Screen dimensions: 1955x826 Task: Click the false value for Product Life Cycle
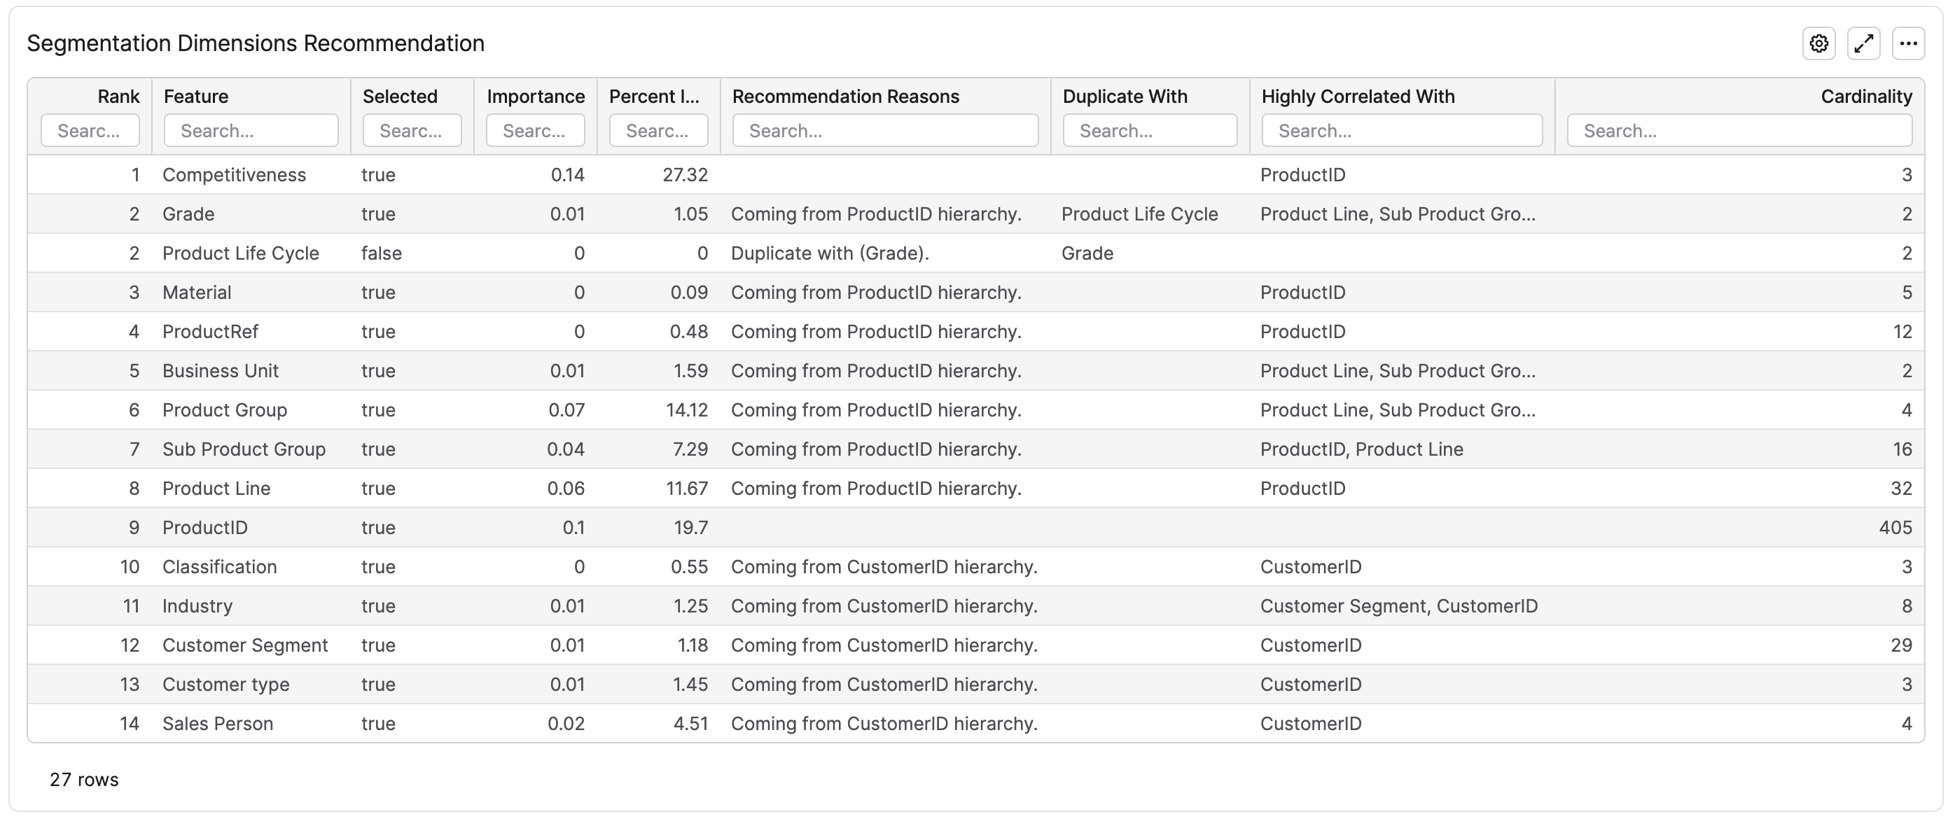380,253
